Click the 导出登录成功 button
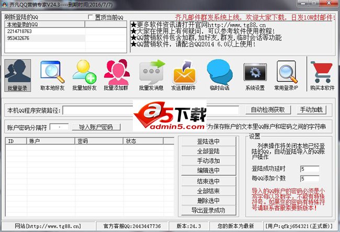Image resolution: width=340 pixels, height=232 pixels. pyautogui.click(x=208, y=211)
